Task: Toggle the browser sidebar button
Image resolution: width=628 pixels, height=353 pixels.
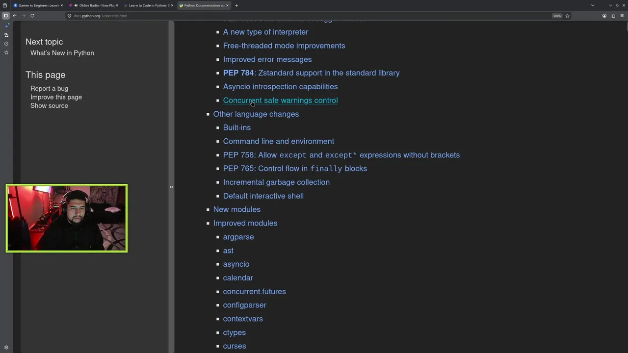Action: coord(6,16)
